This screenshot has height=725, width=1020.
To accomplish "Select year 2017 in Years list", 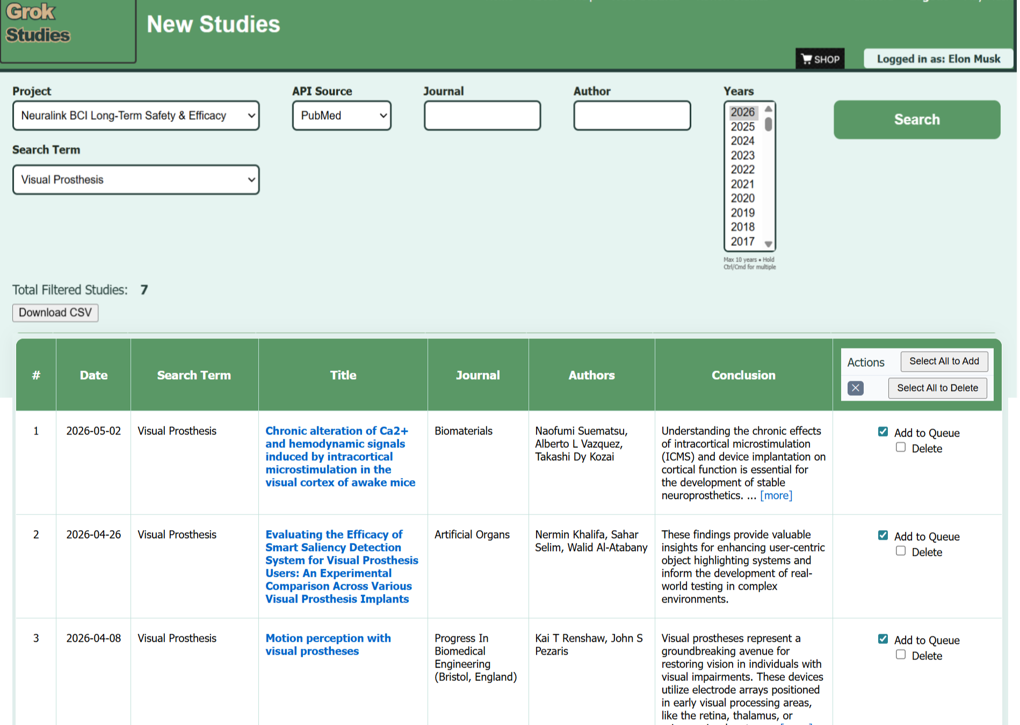I will 743,242.
